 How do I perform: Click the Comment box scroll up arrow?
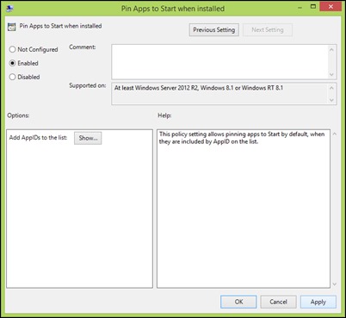331,50
